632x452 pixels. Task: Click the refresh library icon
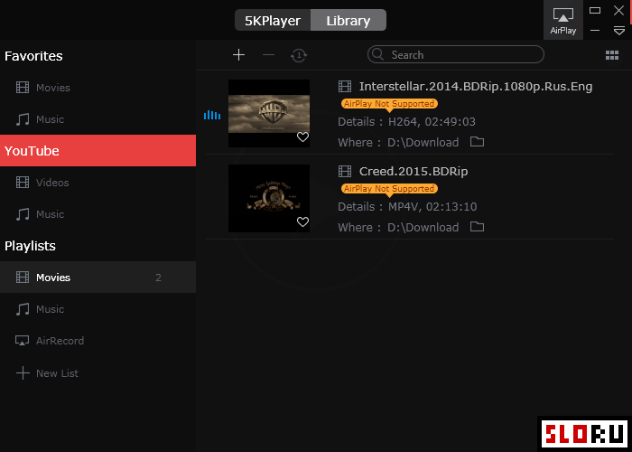(299, 55)
